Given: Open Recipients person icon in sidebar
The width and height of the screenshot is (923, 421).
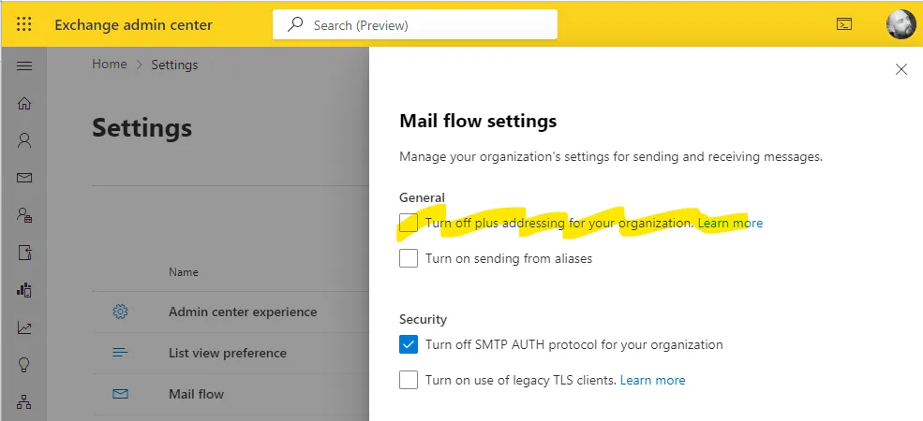Looking at the screenshot, I should [24, 140].
